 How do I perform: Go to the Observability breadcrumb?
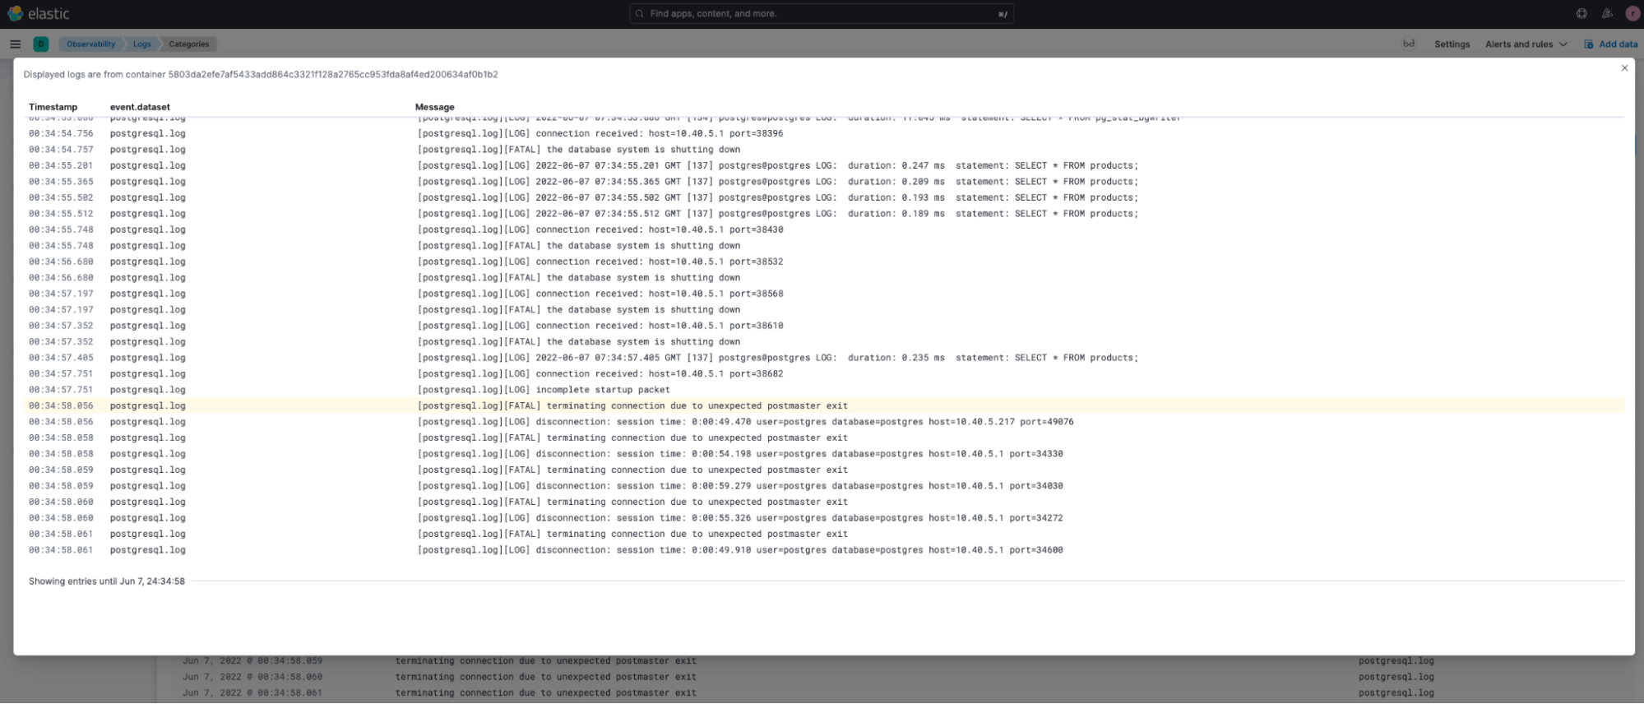coord(90,44)
